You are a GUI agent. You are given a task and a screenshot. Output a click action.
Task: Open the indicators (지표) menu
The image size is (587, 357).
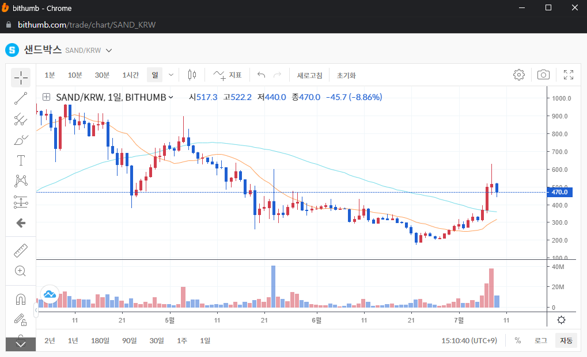tap(227, 75)
